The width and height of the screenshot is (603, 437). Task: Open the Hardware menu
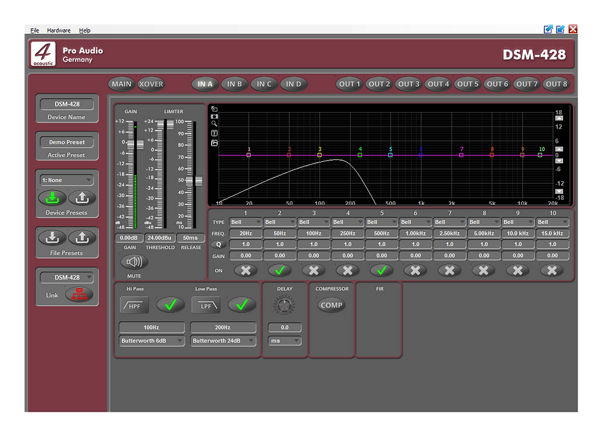point(59,30)
